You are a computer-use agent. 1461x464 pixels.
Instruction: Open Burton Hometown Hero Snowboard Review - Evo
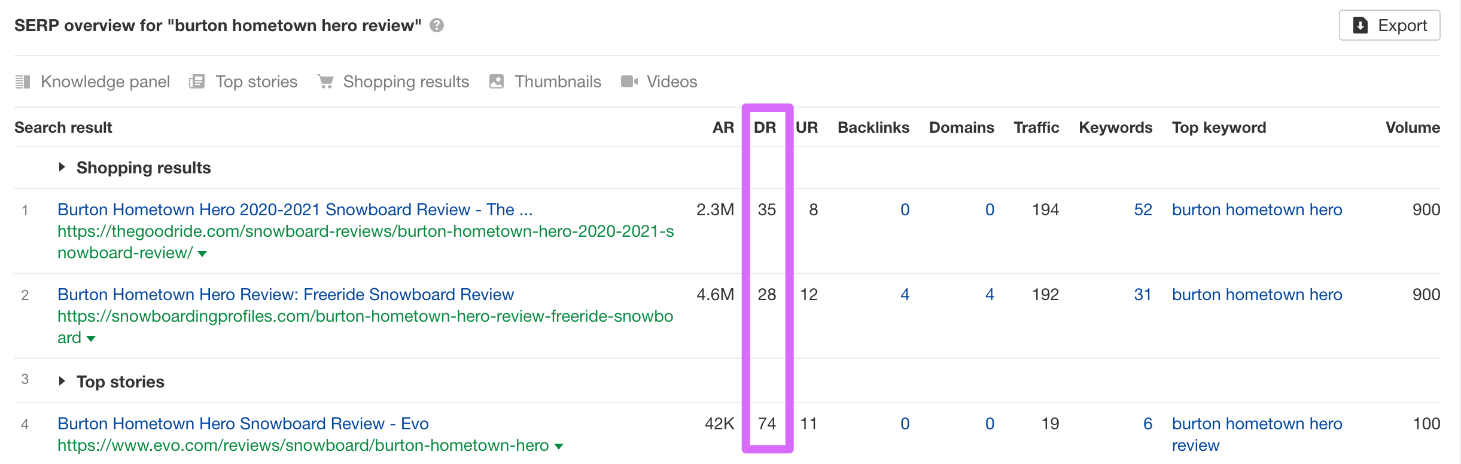[x=243, y=424]
